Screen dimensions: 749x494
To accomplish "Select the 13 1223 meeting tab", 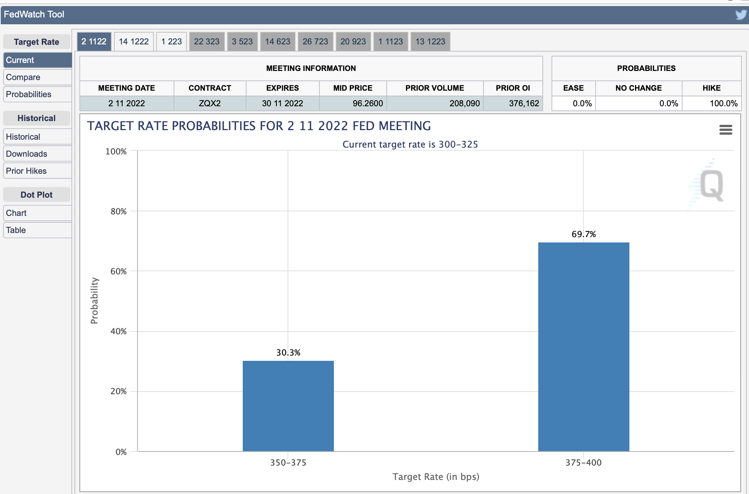I will coord(430,41).
